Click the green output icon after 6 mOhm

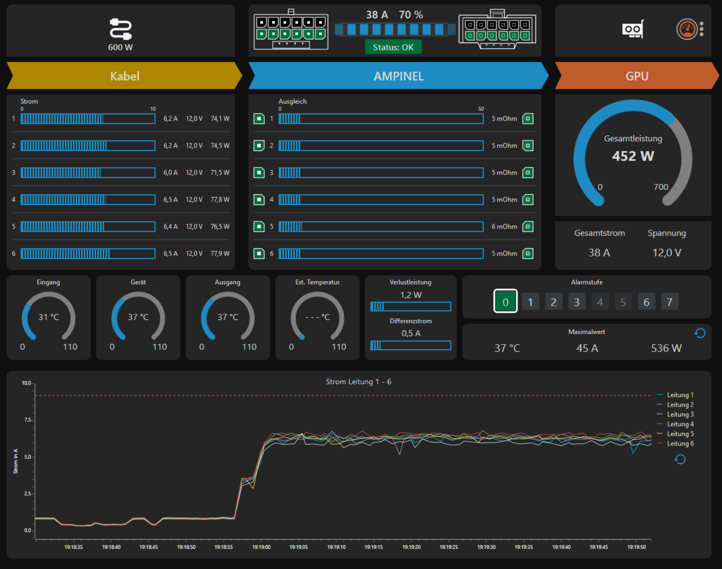[528, 227]
